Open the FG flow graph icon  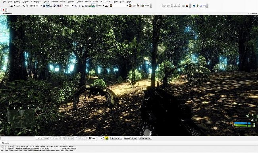[204, 6]
